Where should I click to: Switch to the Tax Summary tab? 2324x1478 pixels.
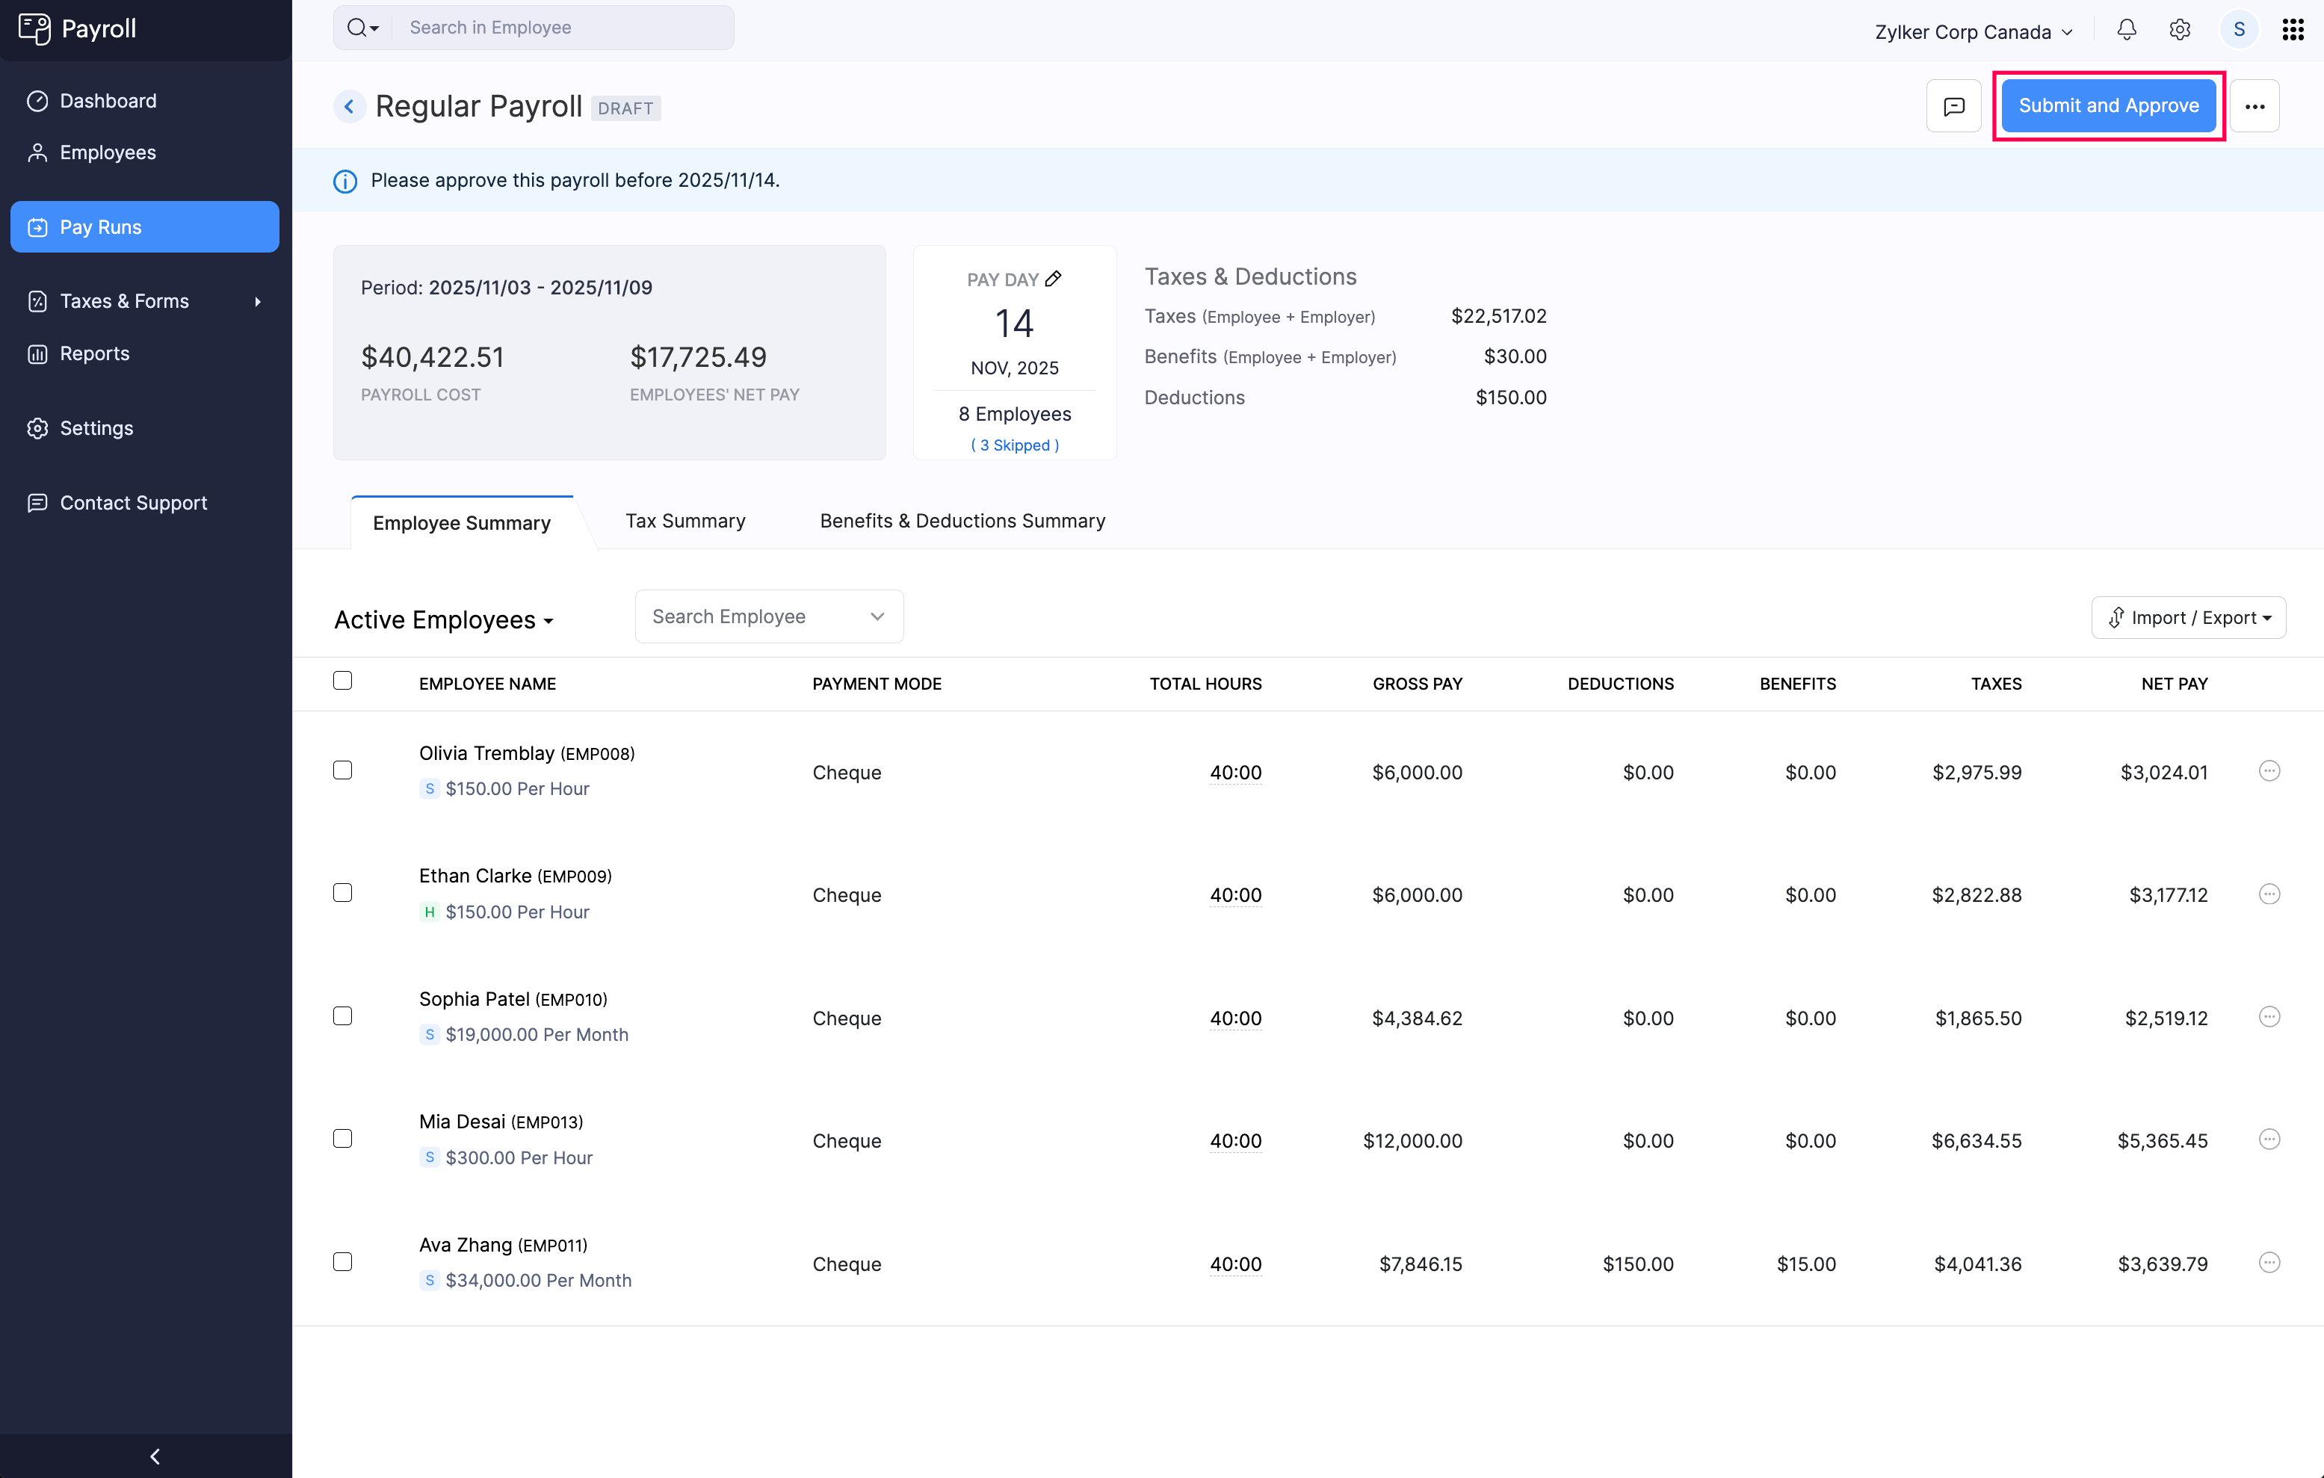point(685,520)
